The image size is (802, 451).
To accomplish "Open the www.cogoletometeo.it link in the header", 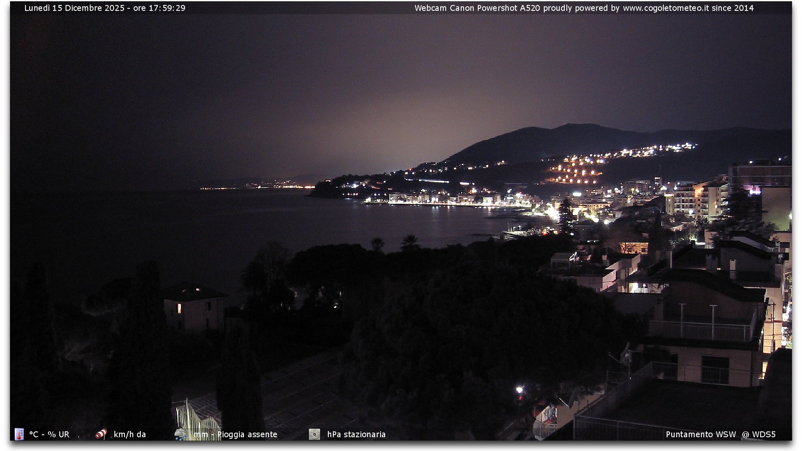I will pyautogui.click(x=666, y=8).
